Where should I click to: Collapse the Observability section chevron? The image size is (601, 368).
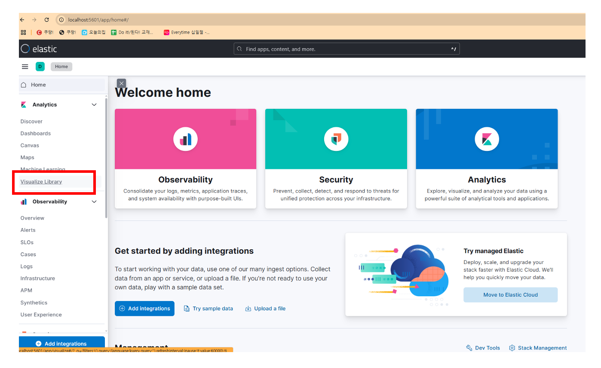(x=94, y=202)
